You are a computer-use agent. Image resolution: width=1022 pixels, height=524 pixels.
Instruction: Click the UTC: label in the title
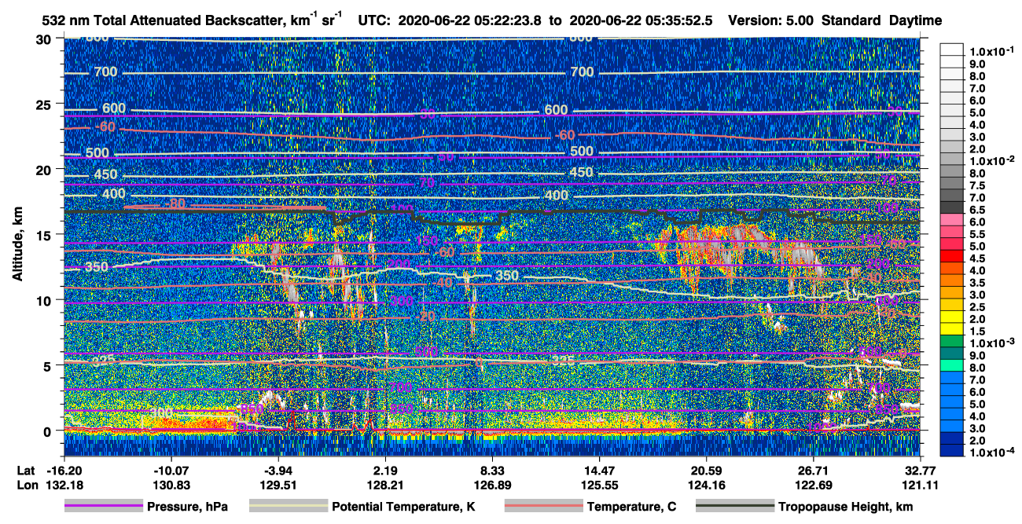[373, 20]
